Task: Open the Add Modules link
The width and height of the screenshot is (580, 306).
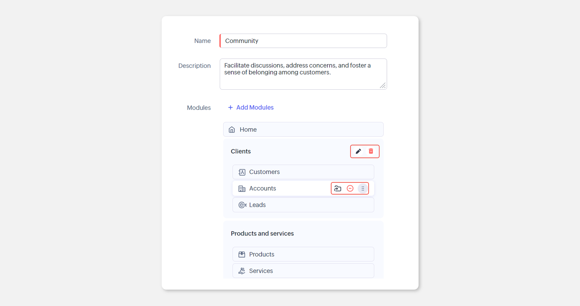Action: pos(255,107)
